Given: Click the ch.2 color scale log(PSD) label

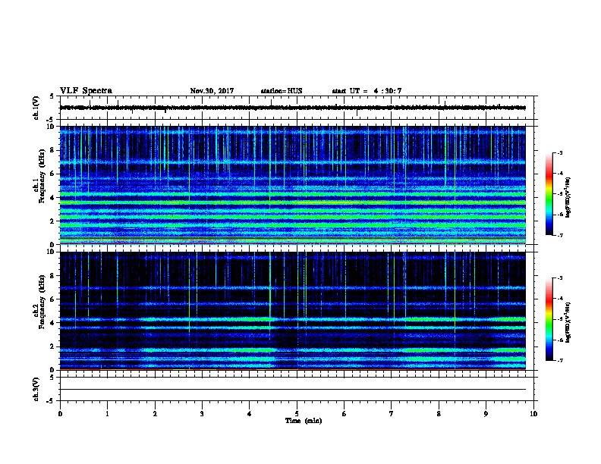Looking at the screenshot, I should (x=568, y=322).
